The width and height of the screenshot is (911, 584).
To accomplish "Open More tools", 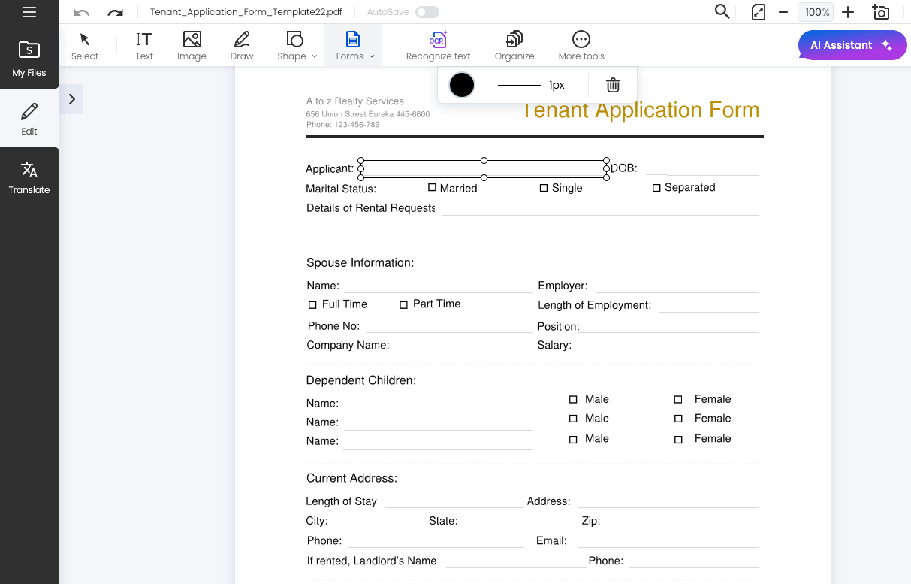I will [x=581, y=46].
